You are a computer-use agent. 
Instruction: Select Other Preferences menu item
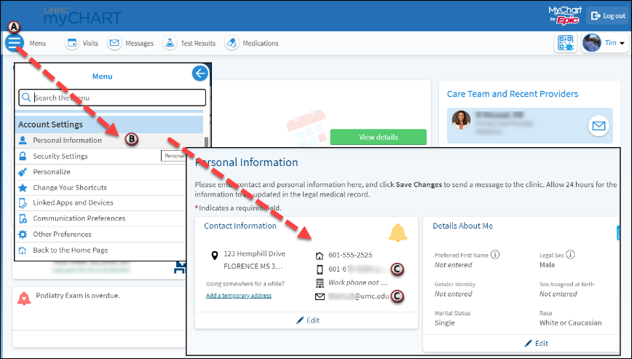(x=100, y=234)
